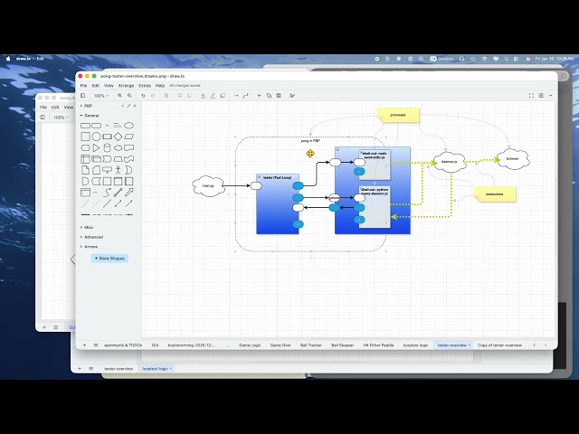The image size is (579, 434).
Task: Open the pages list icon beside tabs
Action: click(x=96, y=345)
